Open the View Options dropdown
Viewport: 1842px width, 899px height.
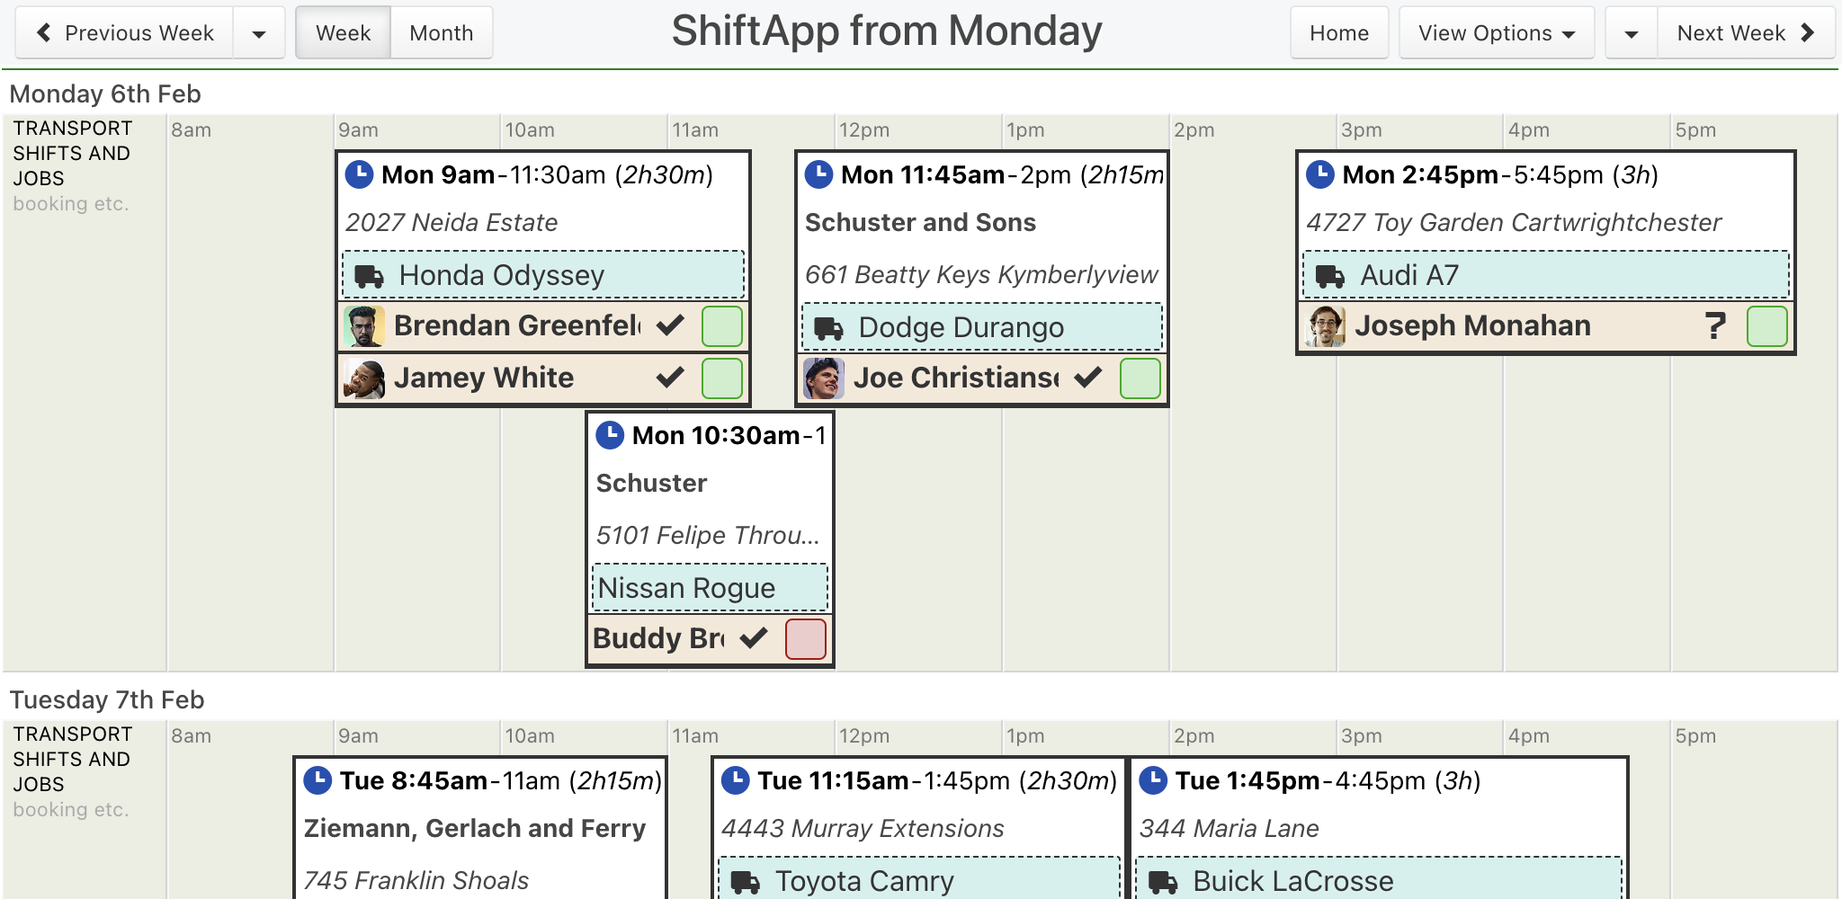1497,33
